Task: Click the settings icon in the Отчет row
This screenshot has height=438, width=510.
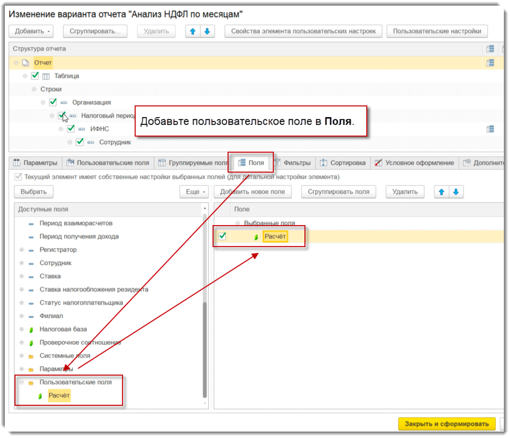Action: tap(490, 63)
